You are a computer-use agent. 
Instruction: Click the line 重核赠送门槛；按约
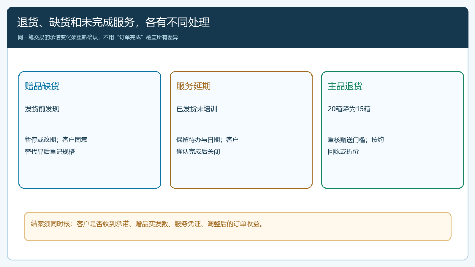356,140
